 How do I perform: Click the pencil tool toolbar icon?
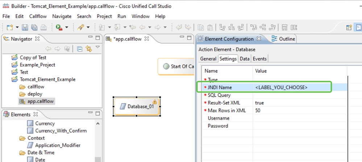(80, 27)
